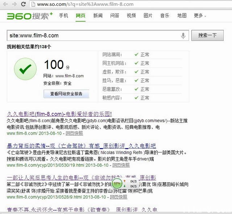Expand the 更多 dropdown
This screenshot has height=214, width=232.
(x=200, y=16)
